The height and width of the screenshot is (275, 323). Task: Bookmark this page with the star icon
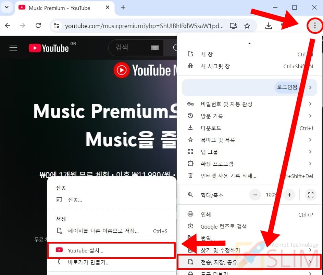pyautogui.click(x=247, y=26)
